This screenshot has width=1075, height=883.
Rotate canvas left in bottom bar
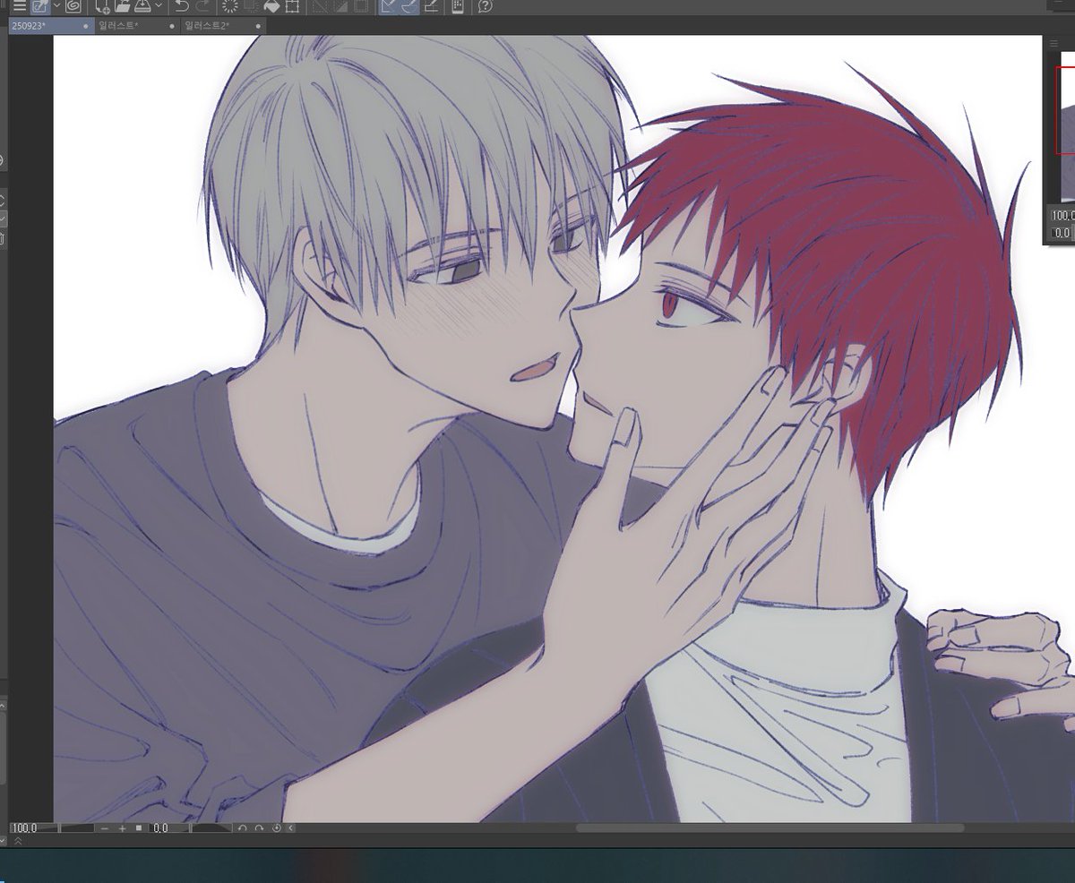(242, 828)
